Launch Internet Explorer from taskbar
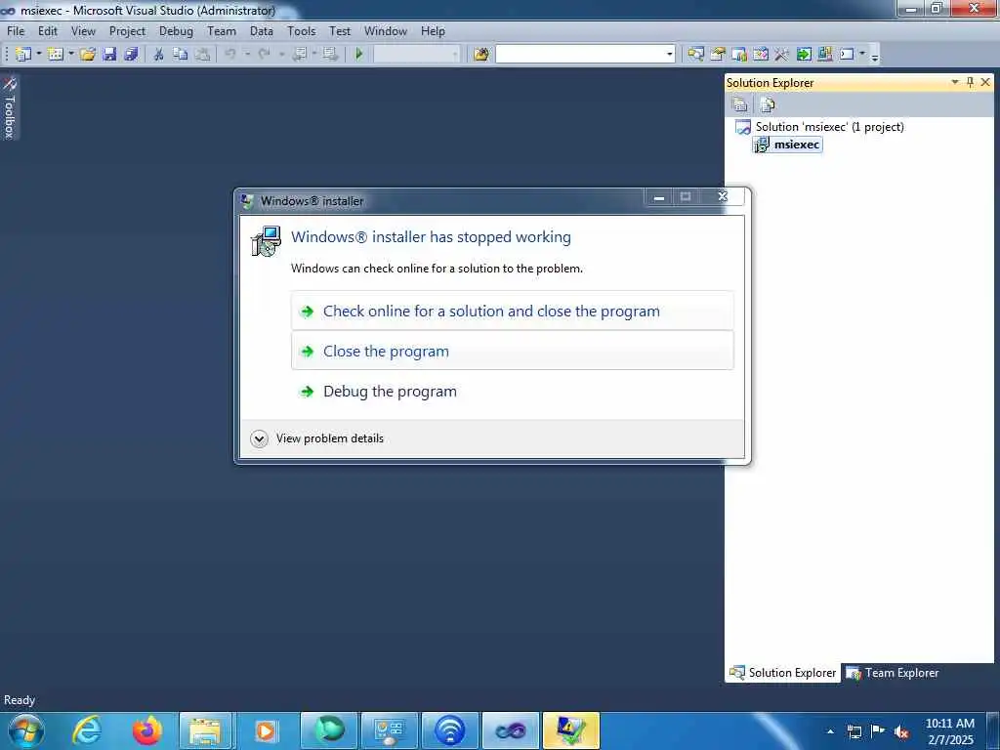This screenshot has width=1000, height=750. (x=87, y=730)
